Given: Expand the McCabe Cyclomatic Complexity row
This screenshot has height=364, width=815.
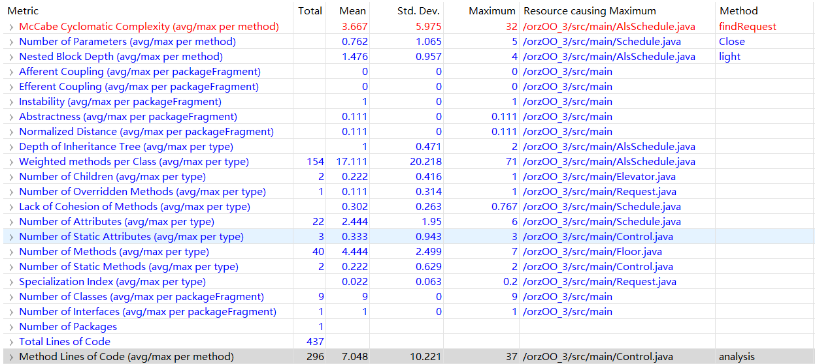Looking at the screenshot, I should coord(11,27).
